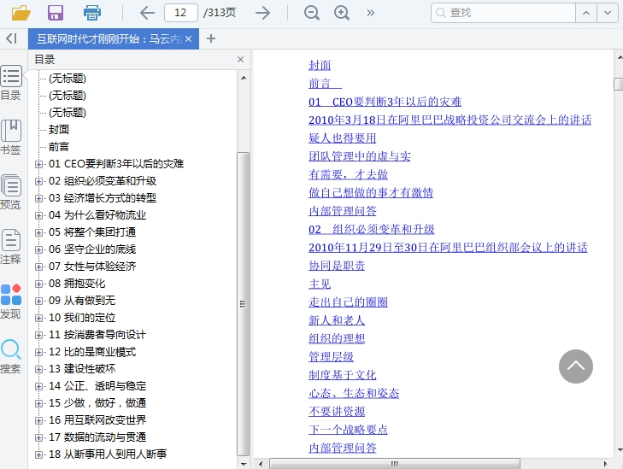623x469 pixels.
Task: Click the document horizontal scrollbar thumb
Action: (x=395, y=464)
